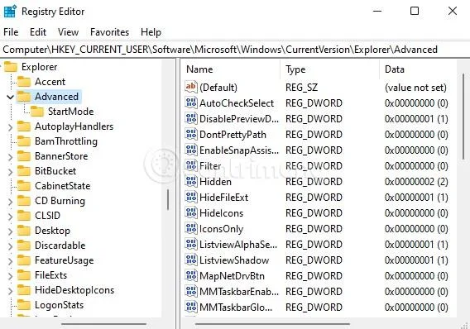The width and height of the screenshot is (470, 329).
Task: Select the BamThrottling folder icon
Action: pyautogui.click(x=24, y=141)
